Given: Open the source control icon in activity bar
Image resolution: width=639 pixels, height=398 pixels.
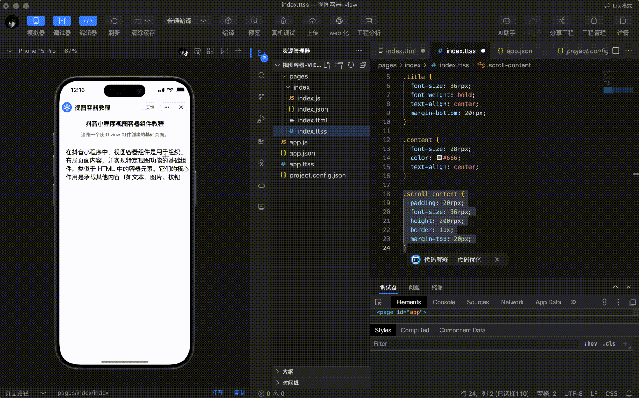Looking at the screenshot, I should point(261,97).
